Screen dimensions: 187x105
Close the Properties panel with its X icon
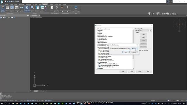coord(29,15)
